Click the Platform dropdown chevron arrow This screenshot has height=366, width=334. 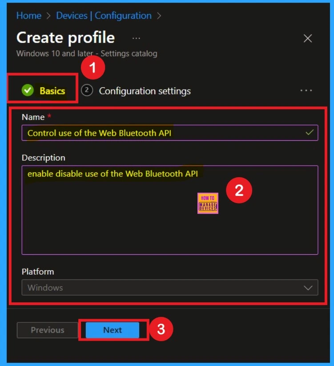tap(308, 288)
